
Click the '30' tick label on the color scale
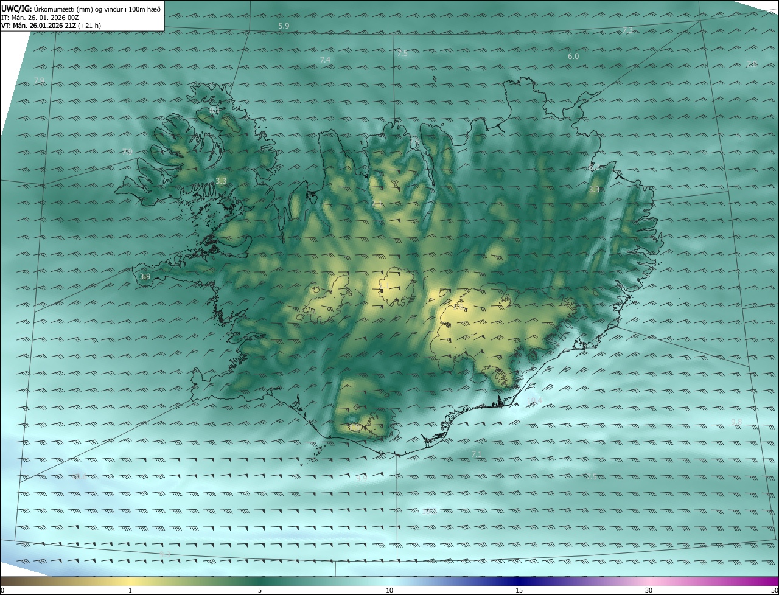coord(649,590)
